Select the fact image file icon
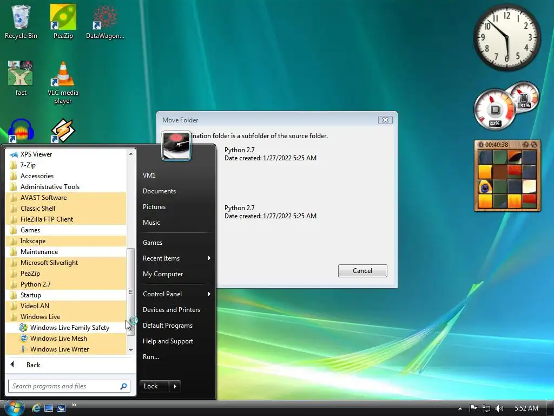 21,79
